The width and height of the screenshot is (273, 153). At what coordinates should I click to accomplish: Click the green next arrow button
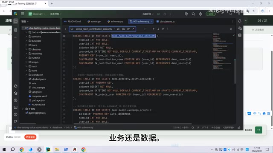coord(258,130)
